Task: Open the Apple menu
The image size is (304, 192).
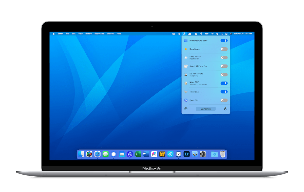Action: [54, 34]
